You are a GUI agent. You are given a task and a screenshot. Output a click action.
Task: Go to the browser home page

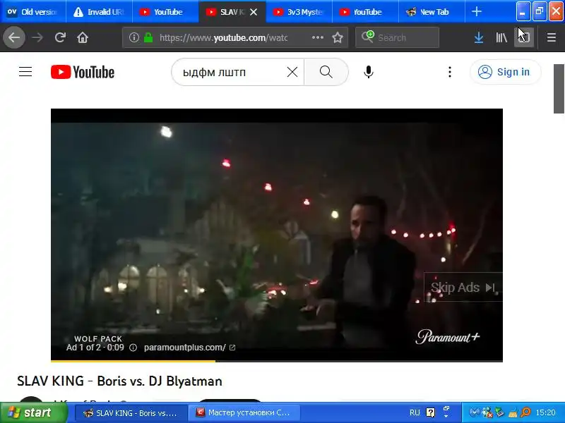83,37
